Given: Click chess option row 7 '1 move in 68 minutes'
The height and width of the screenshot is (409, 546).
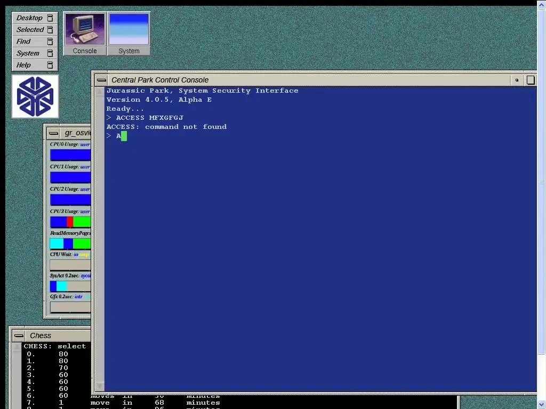Looking at the screenshot, I should click(x=123, y=403).
